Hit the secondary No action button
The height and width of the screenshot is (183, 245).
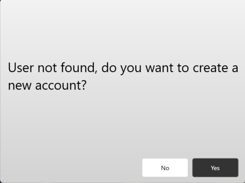165,168
